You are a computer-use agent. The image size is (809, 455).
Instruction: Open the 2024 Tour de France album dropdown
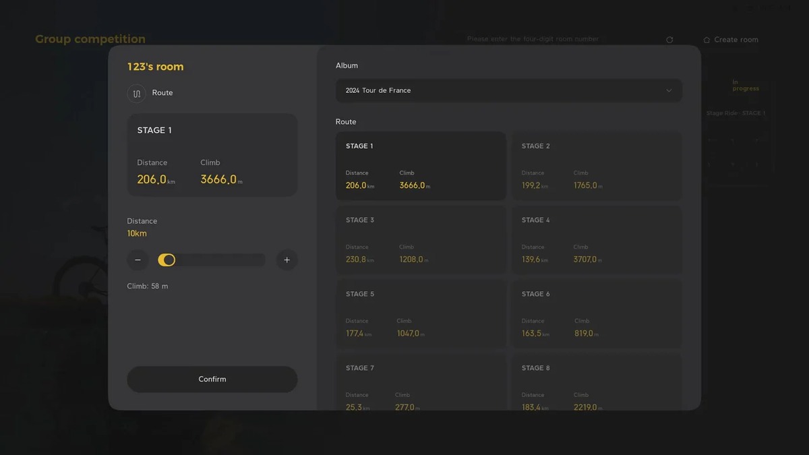click(508, 90)
